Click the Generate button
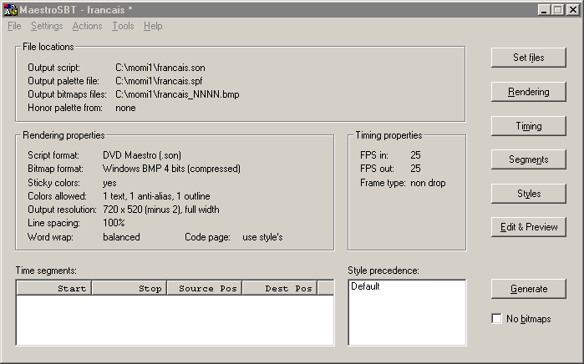This screenshot has width=584, height=364. point(529,289)
